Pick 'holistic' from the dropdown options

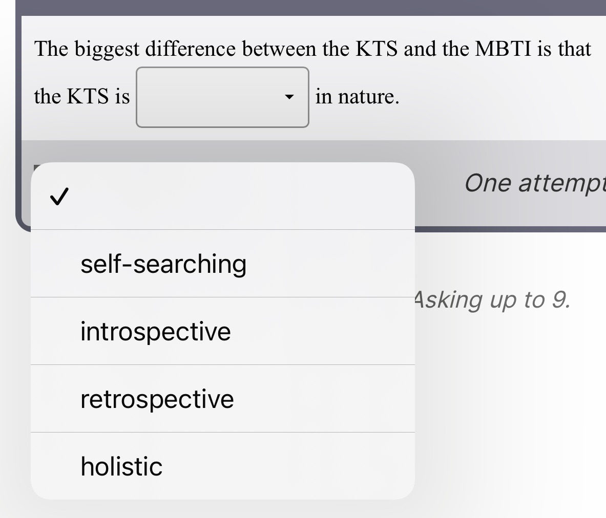tap(121, 466)
